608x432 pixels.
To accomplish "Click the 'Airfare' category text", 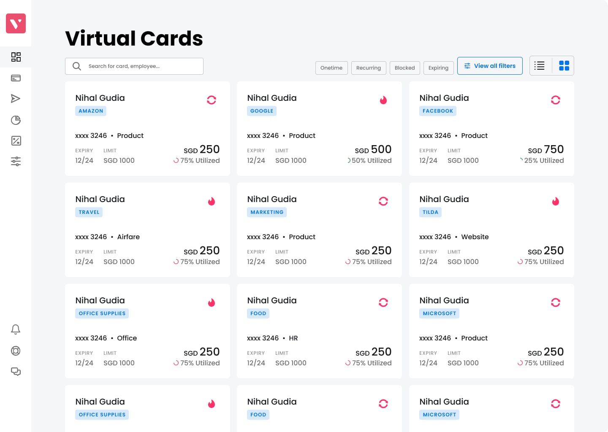I will click(x=128, y=237).
